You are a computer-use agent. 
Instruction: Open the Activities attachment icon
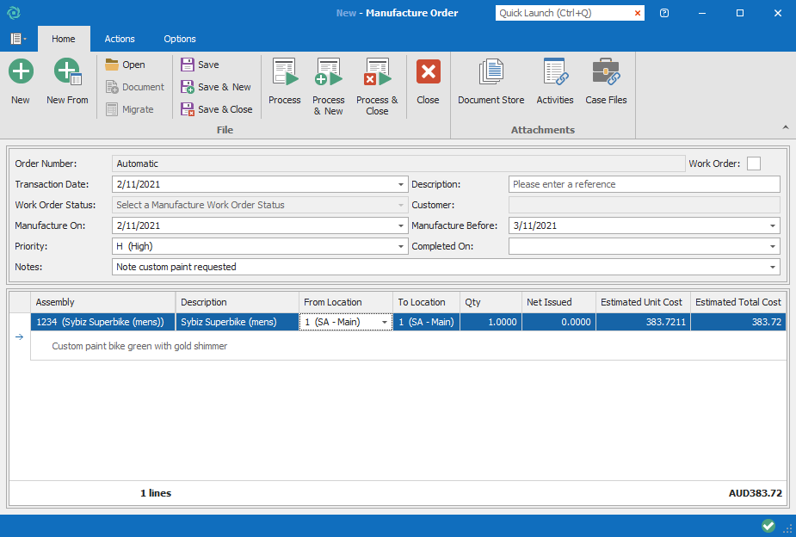pyautogui.click(x=555, y=82)
